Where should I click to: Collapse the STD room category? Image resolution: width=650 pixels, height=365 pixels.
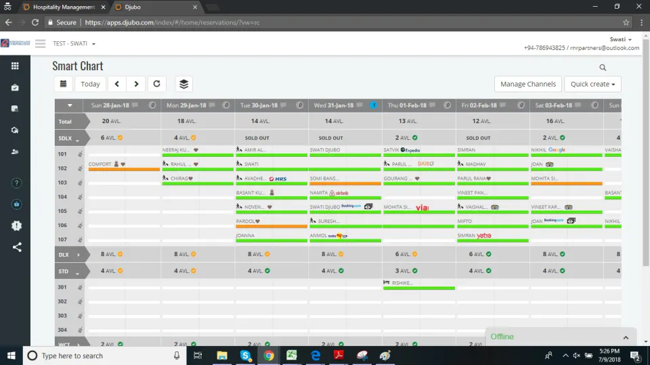tap(77, 272)
